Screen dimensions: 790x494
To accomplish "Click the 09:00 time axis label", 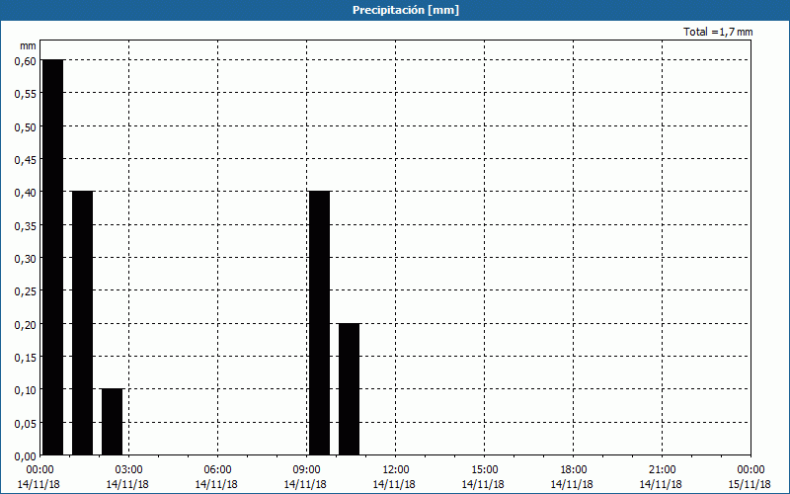I will tap(307, 470).
